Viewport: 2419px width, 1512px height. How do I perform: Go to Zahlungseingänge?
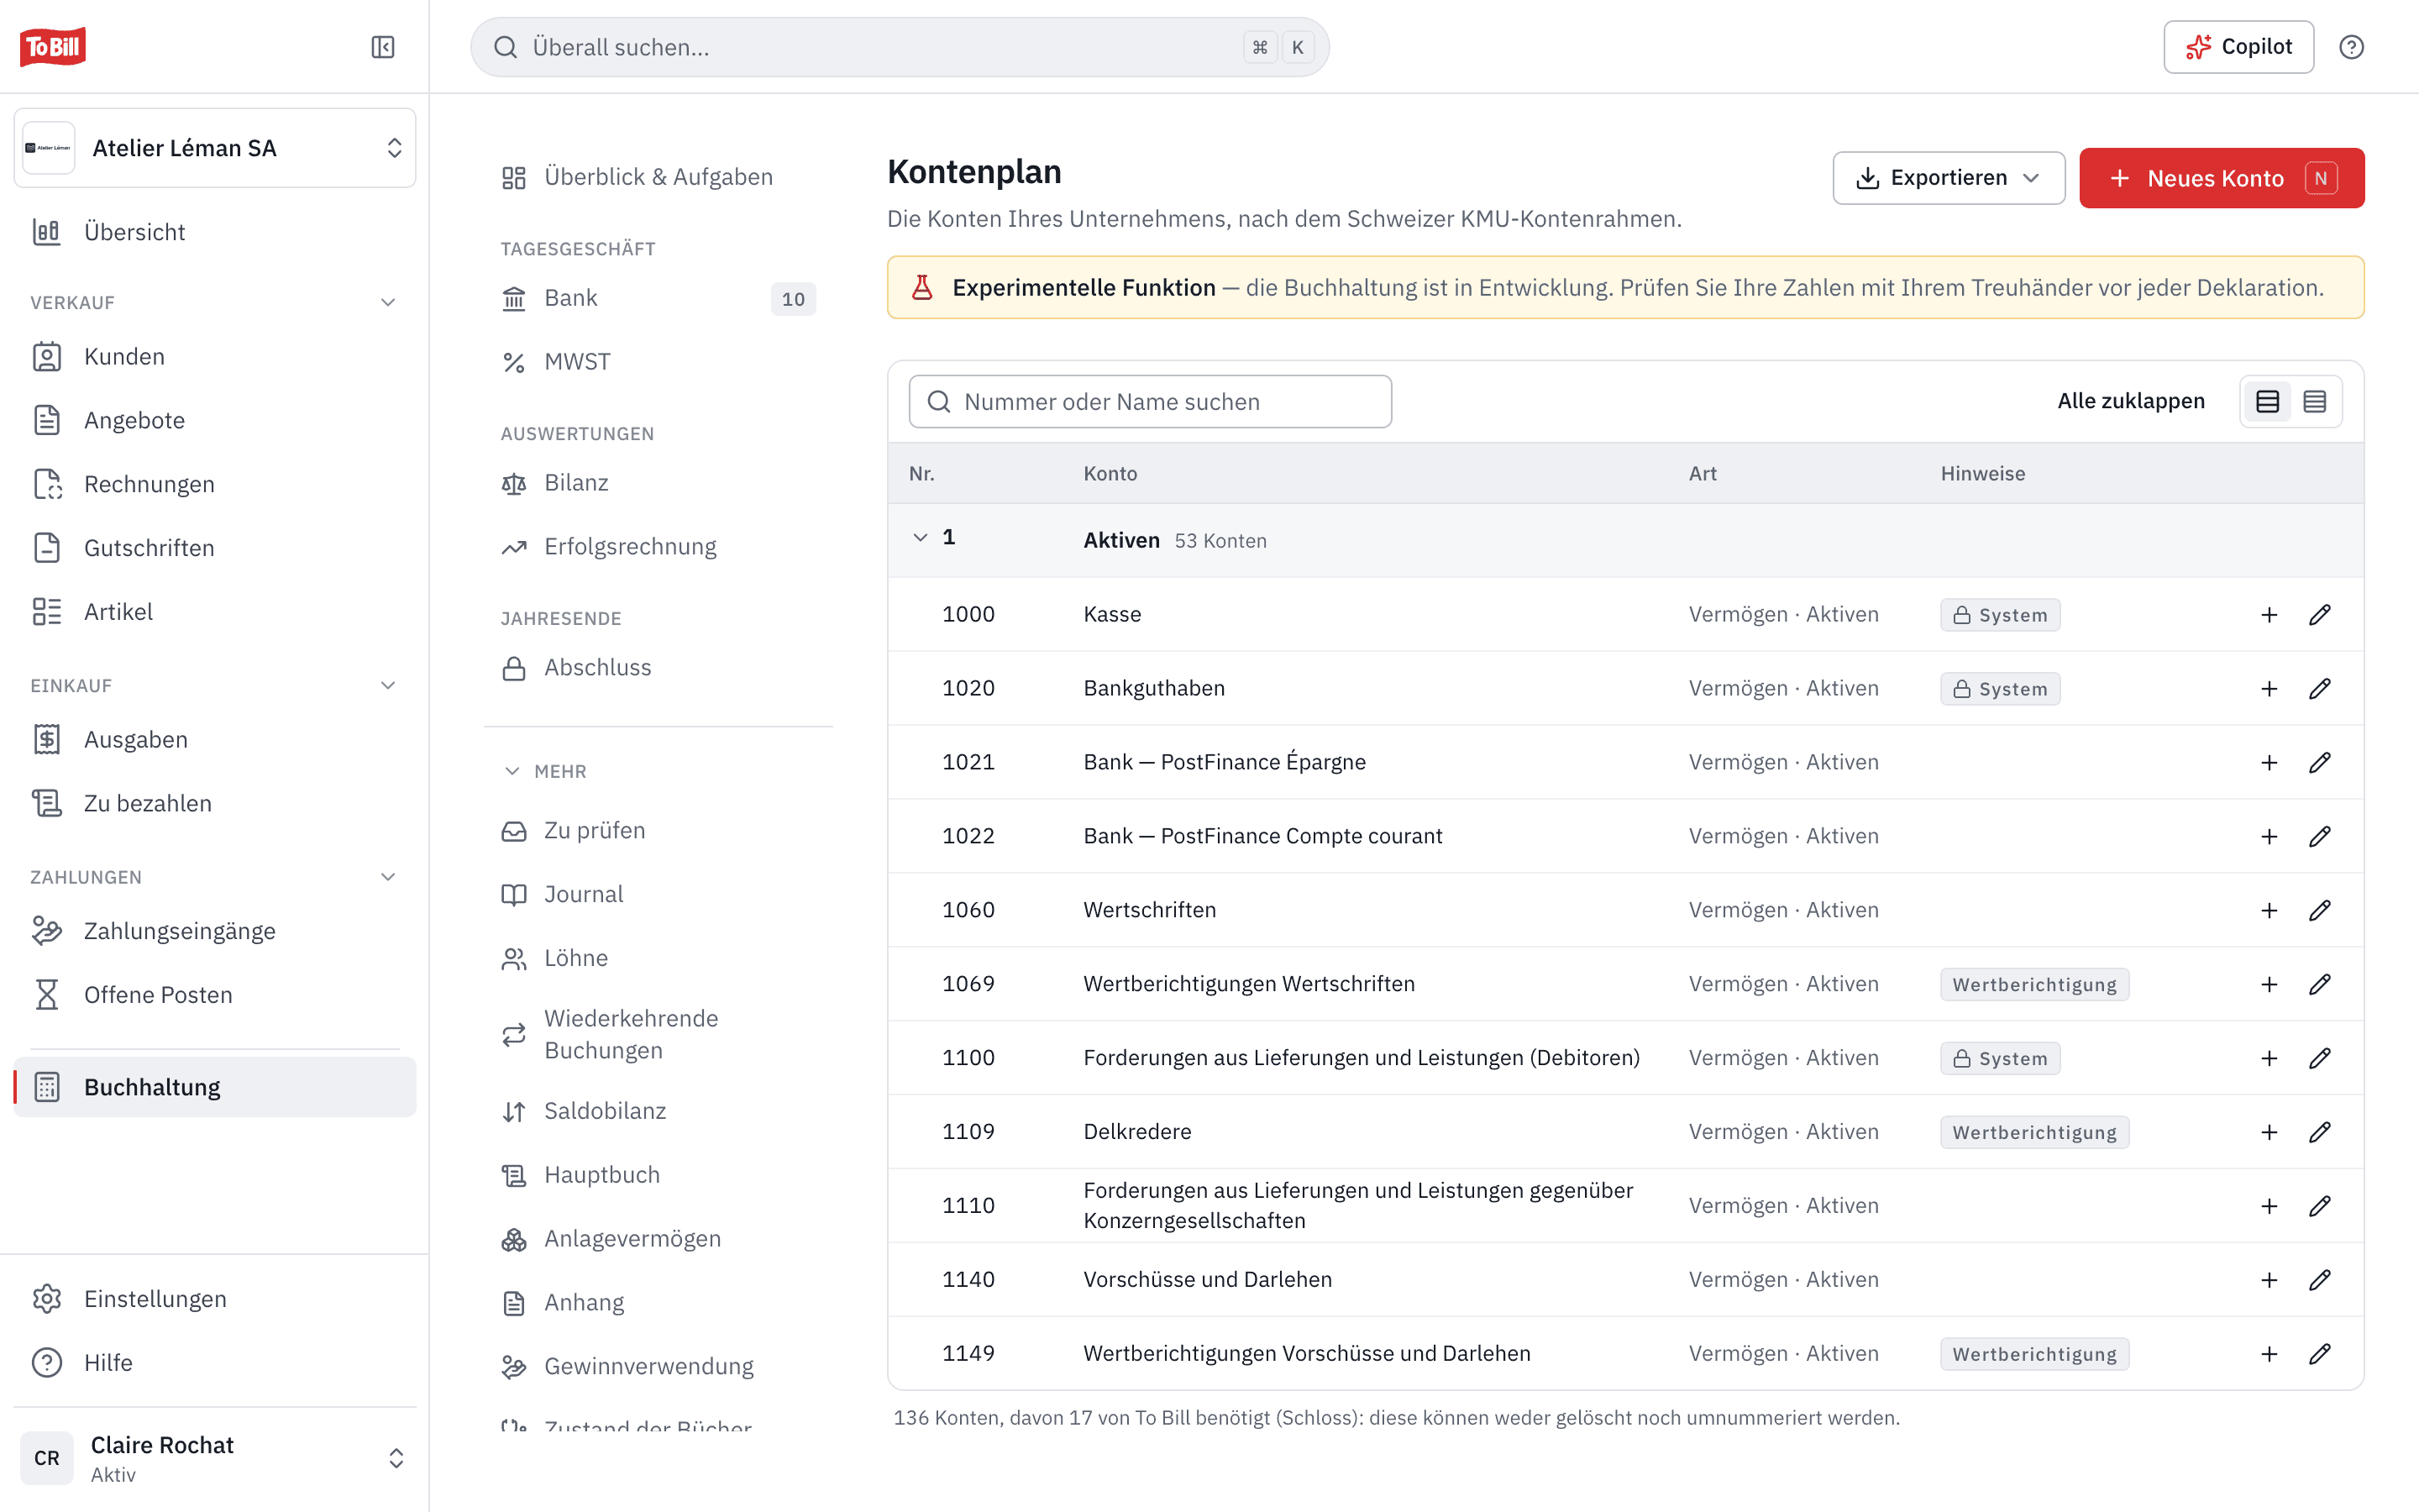click(x=215, y=931)
